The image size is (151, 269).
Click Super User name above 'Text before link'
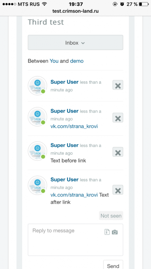64,145
